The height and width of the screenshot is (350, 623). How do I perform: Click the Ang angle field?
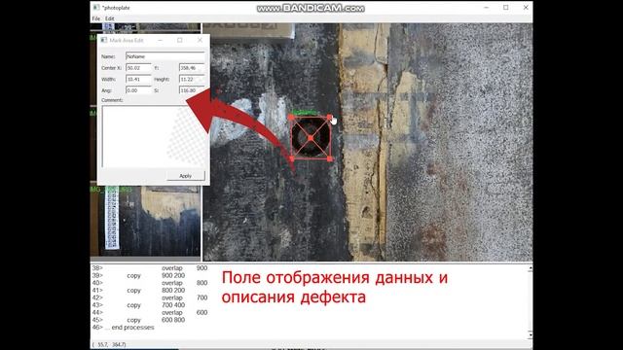138,90
